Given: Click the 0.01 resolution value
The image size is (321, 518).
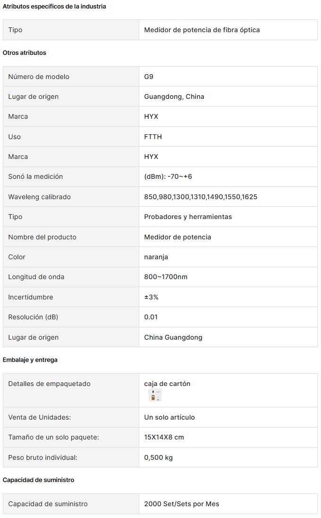Looking at the screenshot, I should point(151,317).
